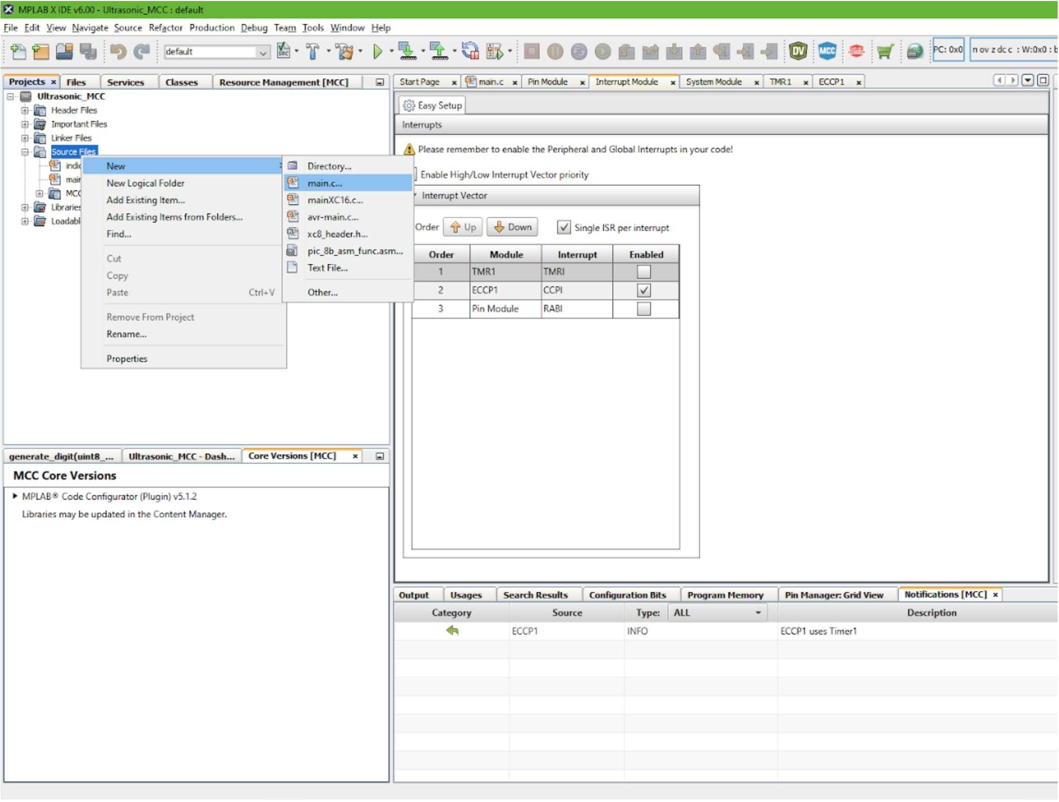Toggle Single ISR per interrupt checkbox

tap(564, 228)
